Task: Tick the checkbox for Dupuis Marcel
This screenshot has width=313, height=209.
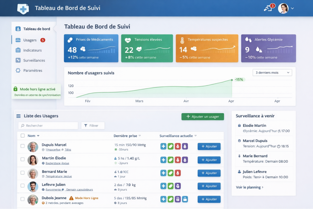Action: [x=23, y=146]
